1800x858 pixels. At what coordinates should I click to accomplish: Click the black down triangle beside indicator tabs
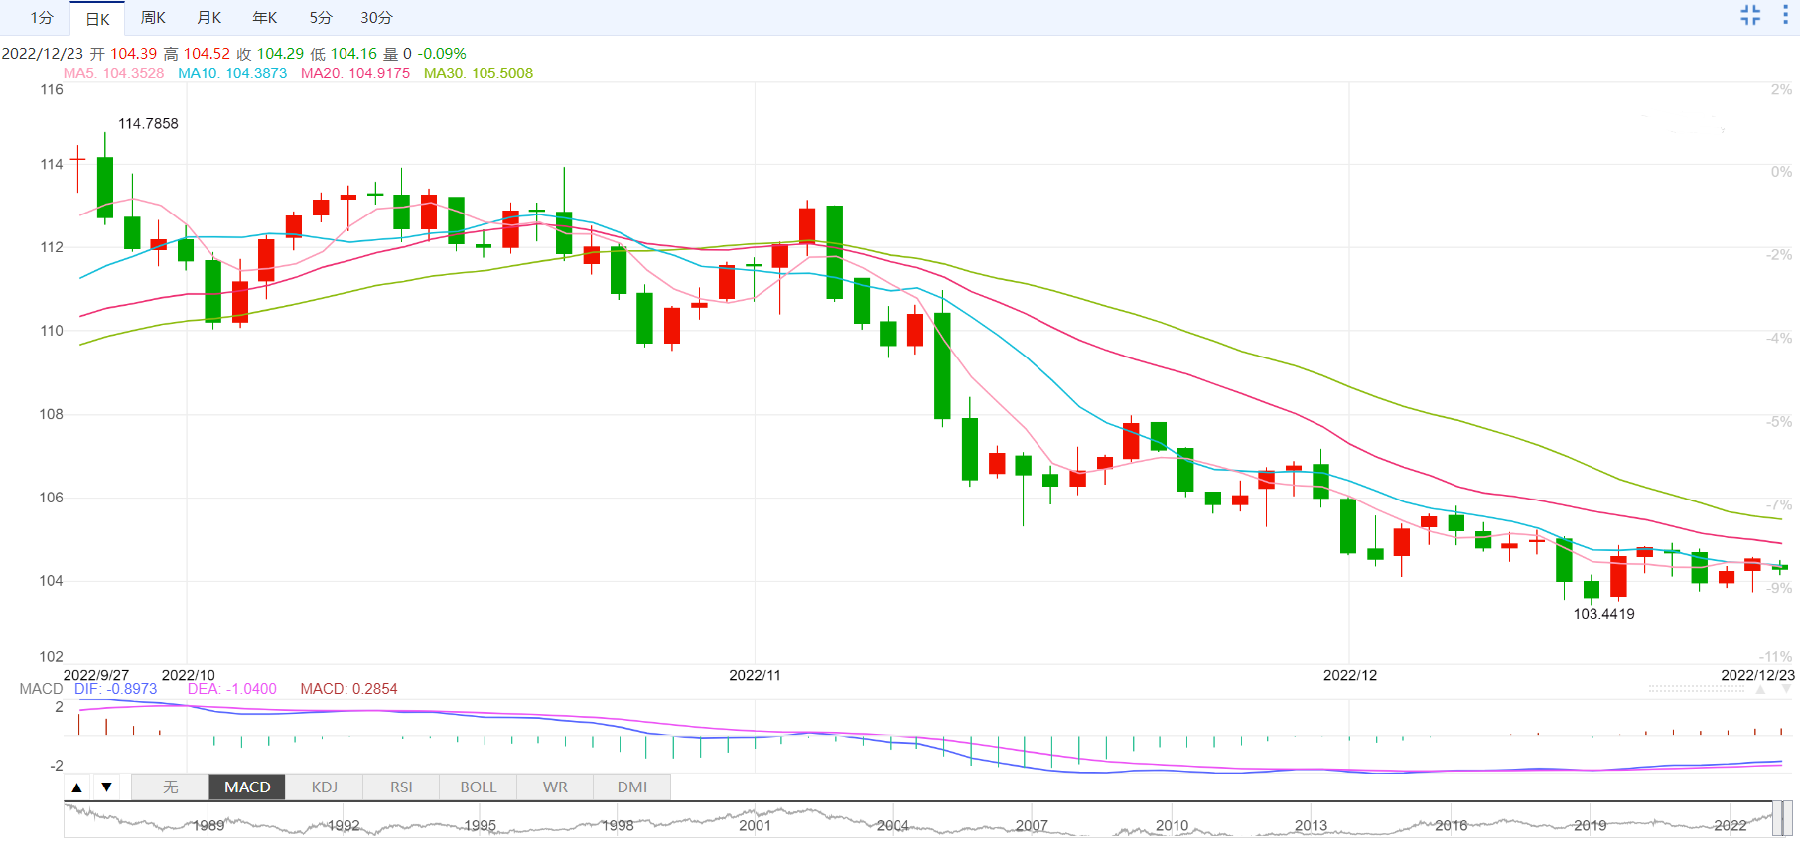click(x=106, y=787)
